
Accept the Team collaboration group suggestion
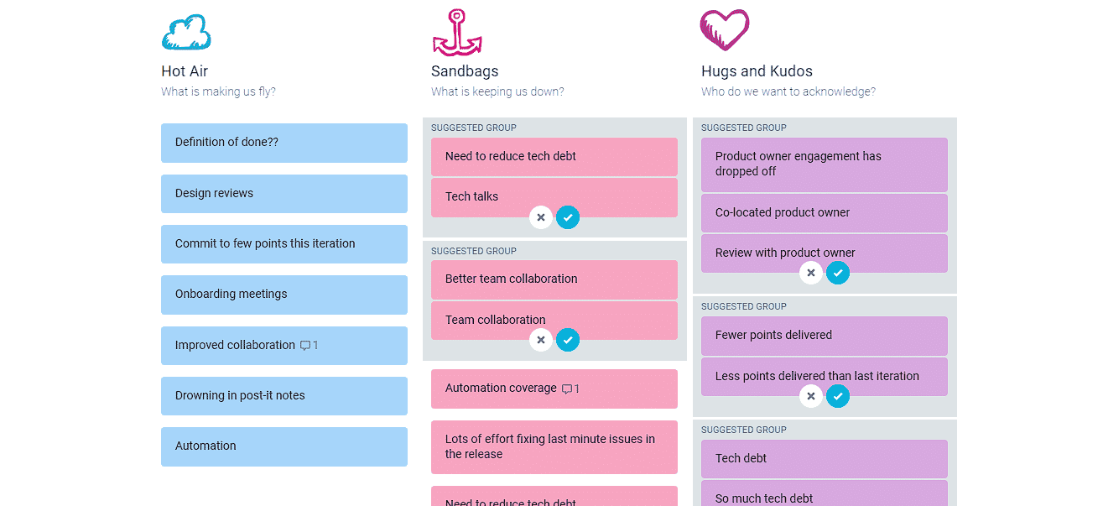[568, 340]
